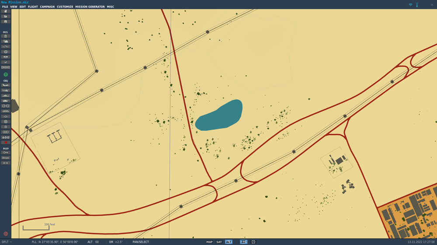
Task: Open the FILE menu
Action: (x=5, y=7)
